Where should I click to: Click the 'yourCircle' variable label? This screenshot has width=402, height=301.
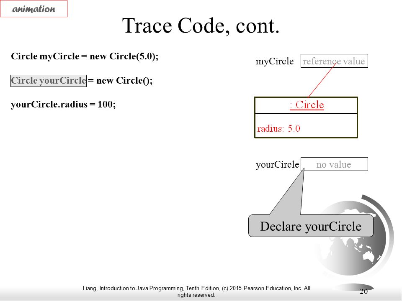pos(277,165)
